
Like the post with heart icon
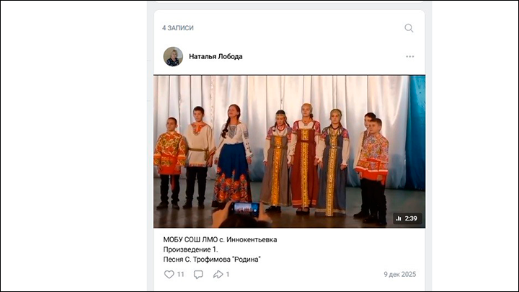coord(169,275)
